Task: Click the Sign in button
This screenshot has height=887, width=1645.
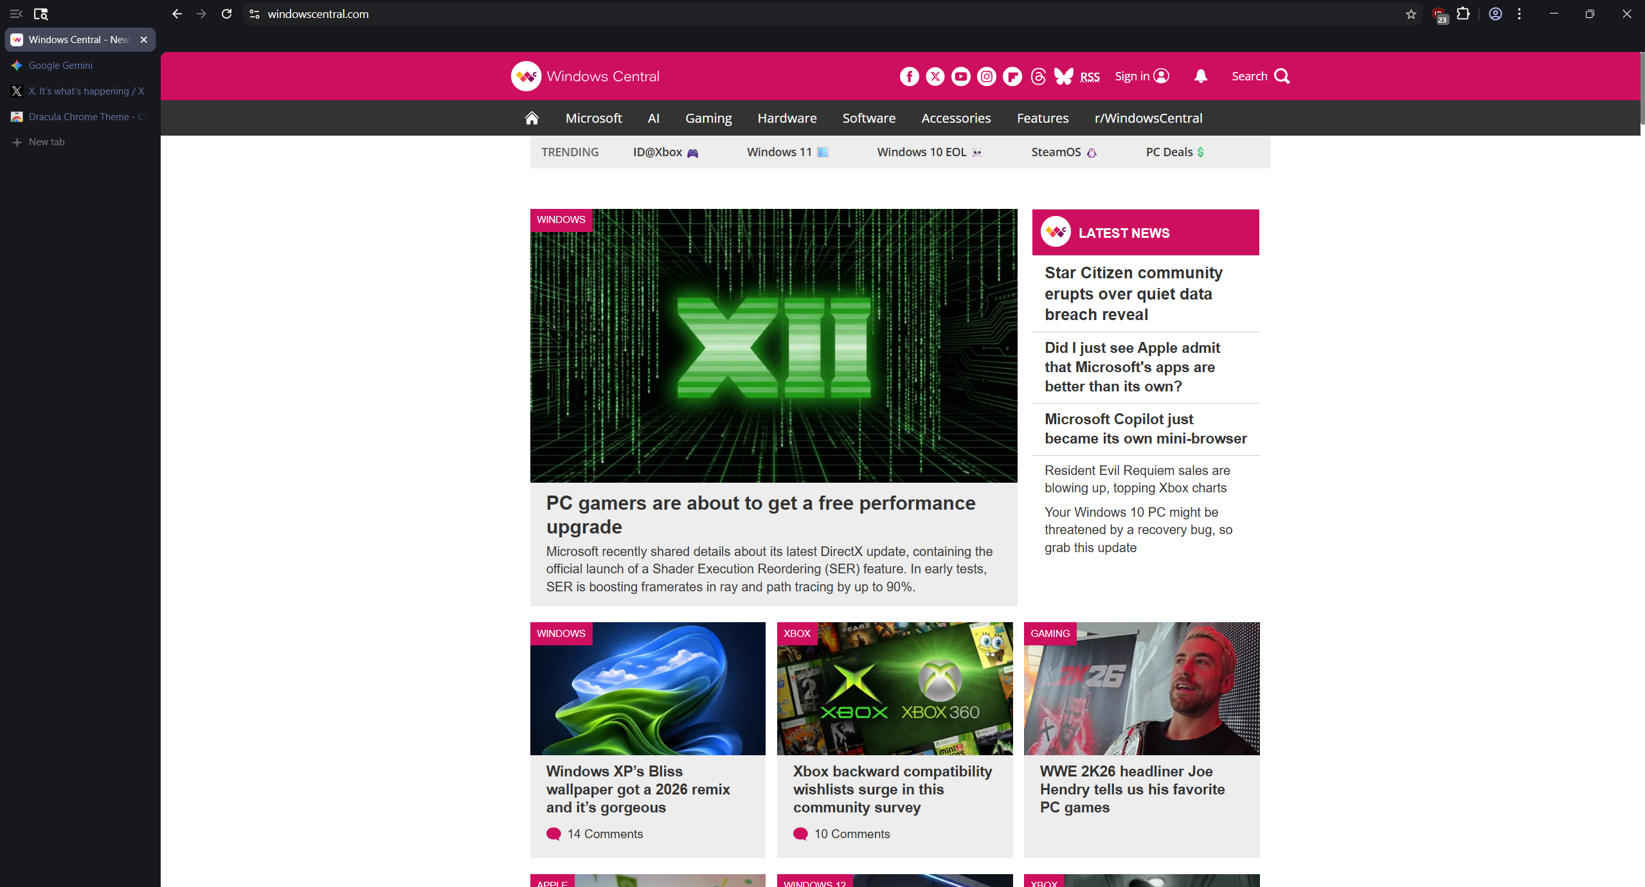Action: (x=1141, y=76)
